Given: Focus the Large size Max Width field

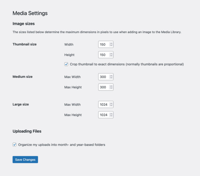Looking at the screenshot, I should [x=106, y=104].
